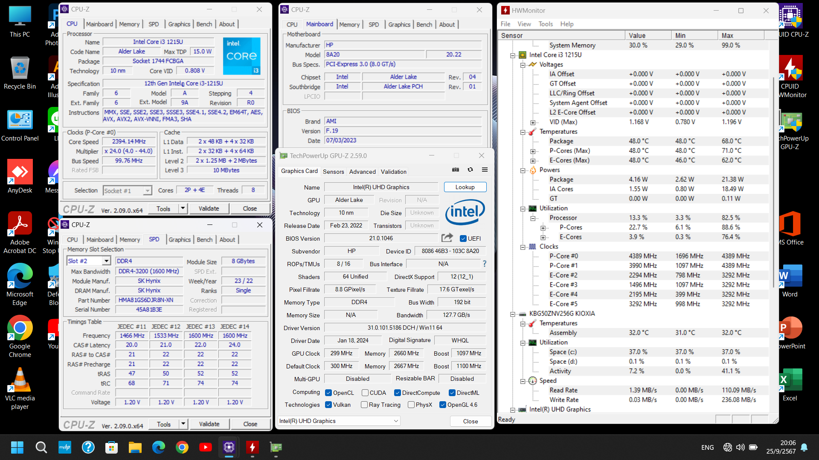Toggle the Vulkan checkbox
819x460 pixels.
click(328, 405)
